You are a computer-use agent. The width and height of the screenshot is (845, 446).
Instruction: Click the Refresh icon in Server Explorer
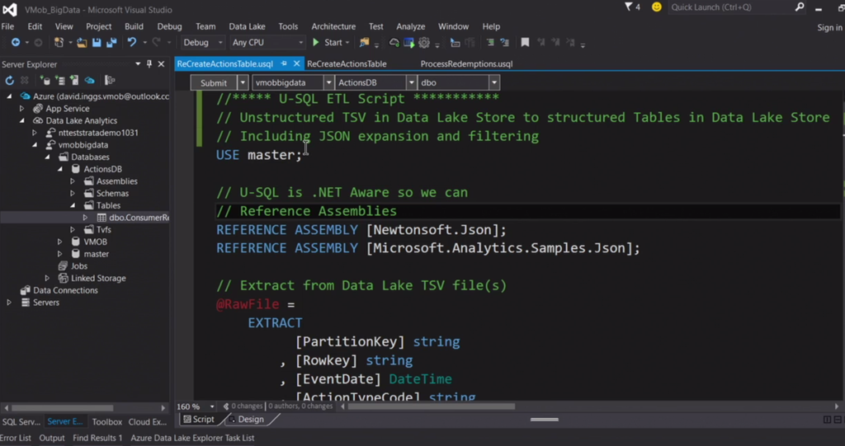(x=10, y=81)
